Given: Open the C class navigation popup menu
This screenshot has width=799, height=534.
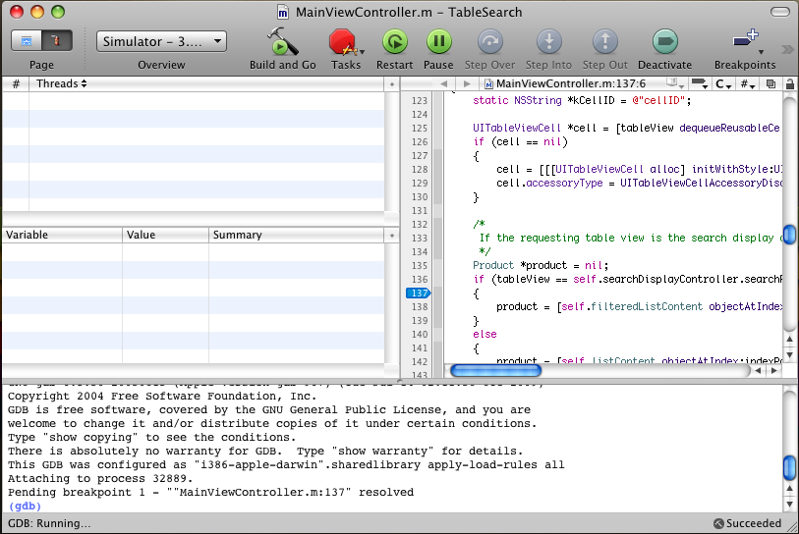Looking at the screenshot, I should (x=723, y=84).
